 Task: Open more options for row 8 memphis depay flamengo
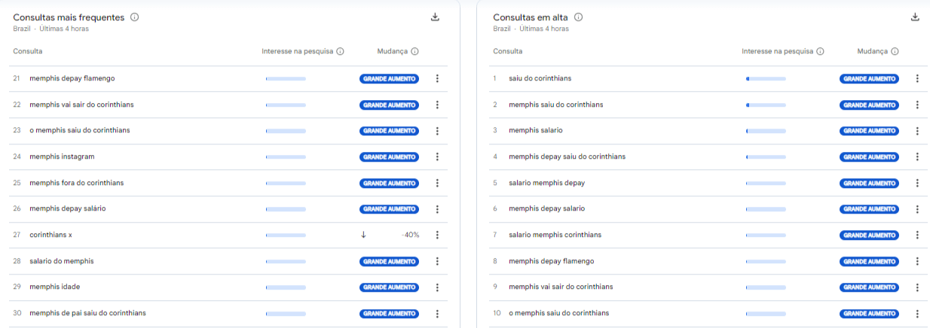tap(917, 261)
